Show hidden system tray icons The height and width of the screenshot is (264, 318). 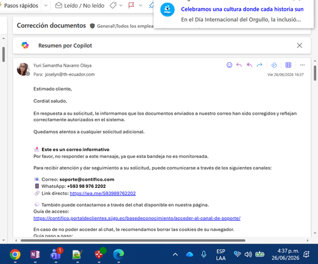coord(176,254)
